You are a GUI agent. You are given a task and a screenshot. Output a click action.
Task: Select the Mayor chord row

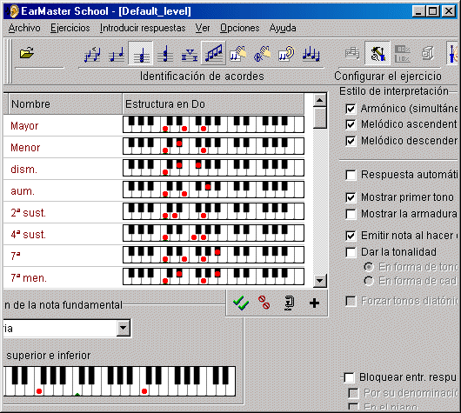154,125
